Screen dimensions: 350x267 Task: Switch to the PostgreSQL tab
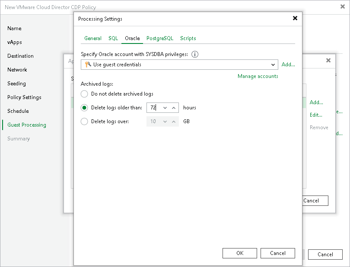tap(160, 38)
